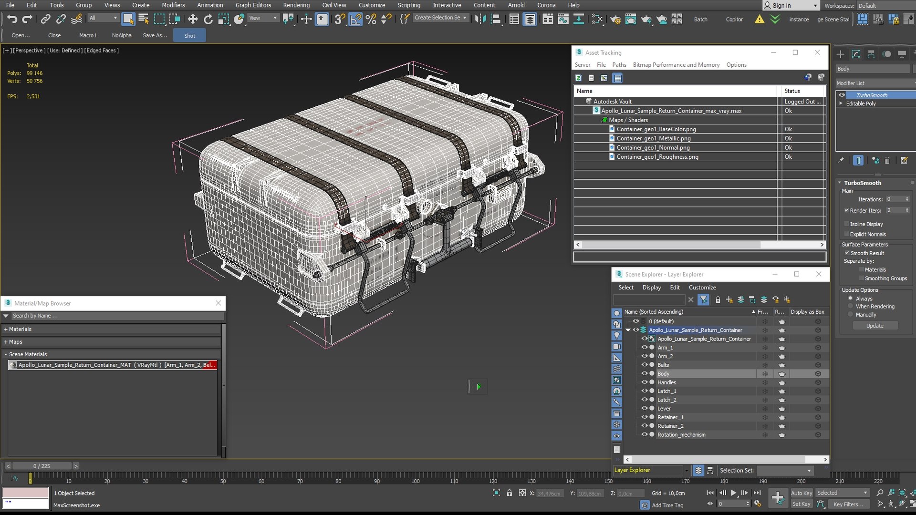Click the Shot button
The width and height of the screenshot is (916, 515).
(189, 35)
